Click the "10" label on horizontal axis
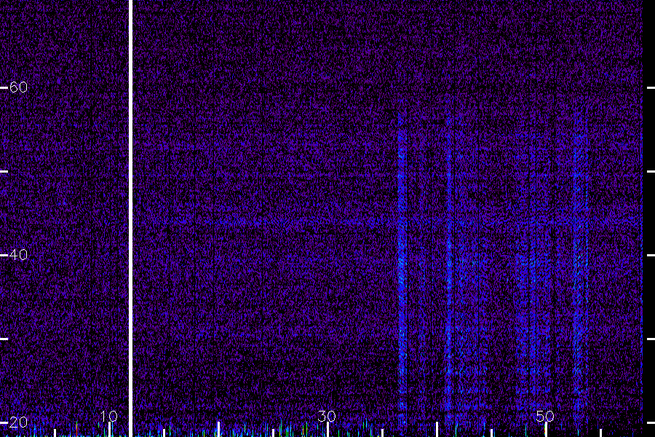Screen dimensions: 655x437 point(108,416)
